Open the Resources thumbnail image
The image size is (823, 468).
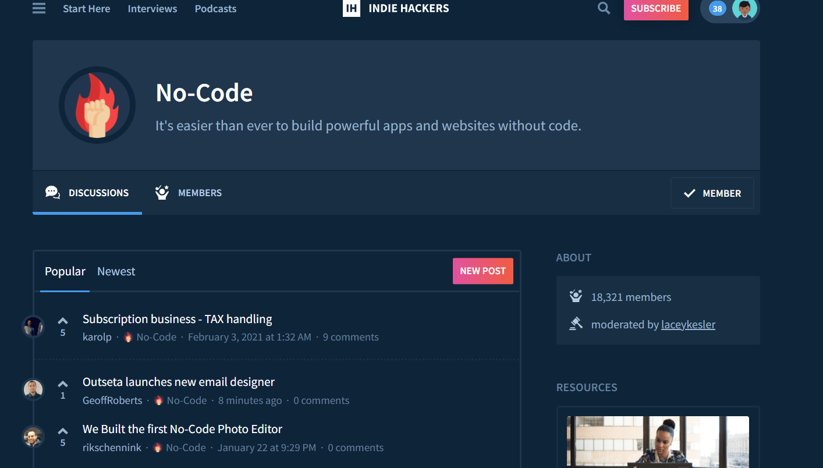[x=658, y=442]
